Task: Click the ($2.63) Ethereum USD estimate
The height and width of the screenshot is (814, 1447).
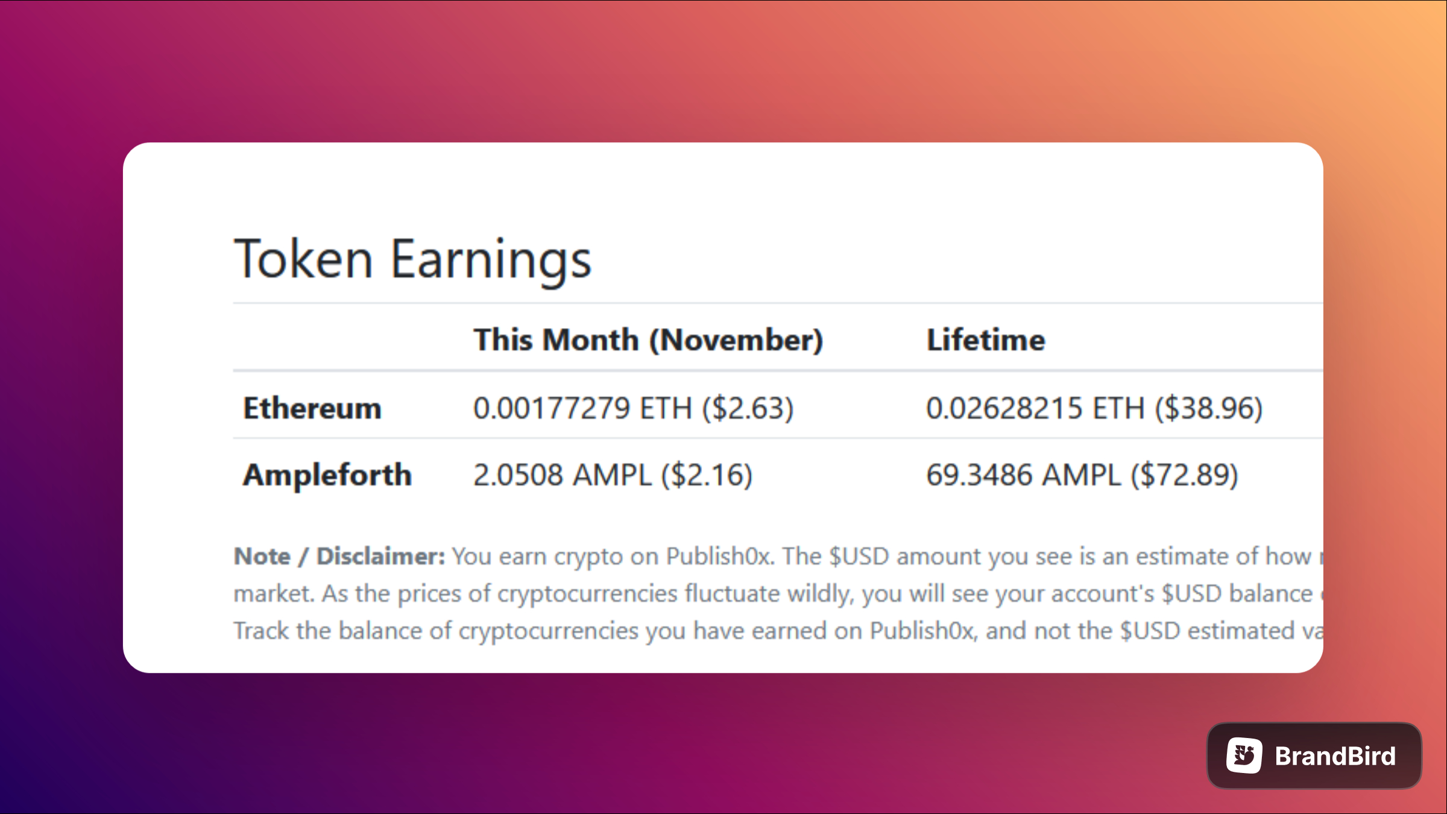Action: 748,408
